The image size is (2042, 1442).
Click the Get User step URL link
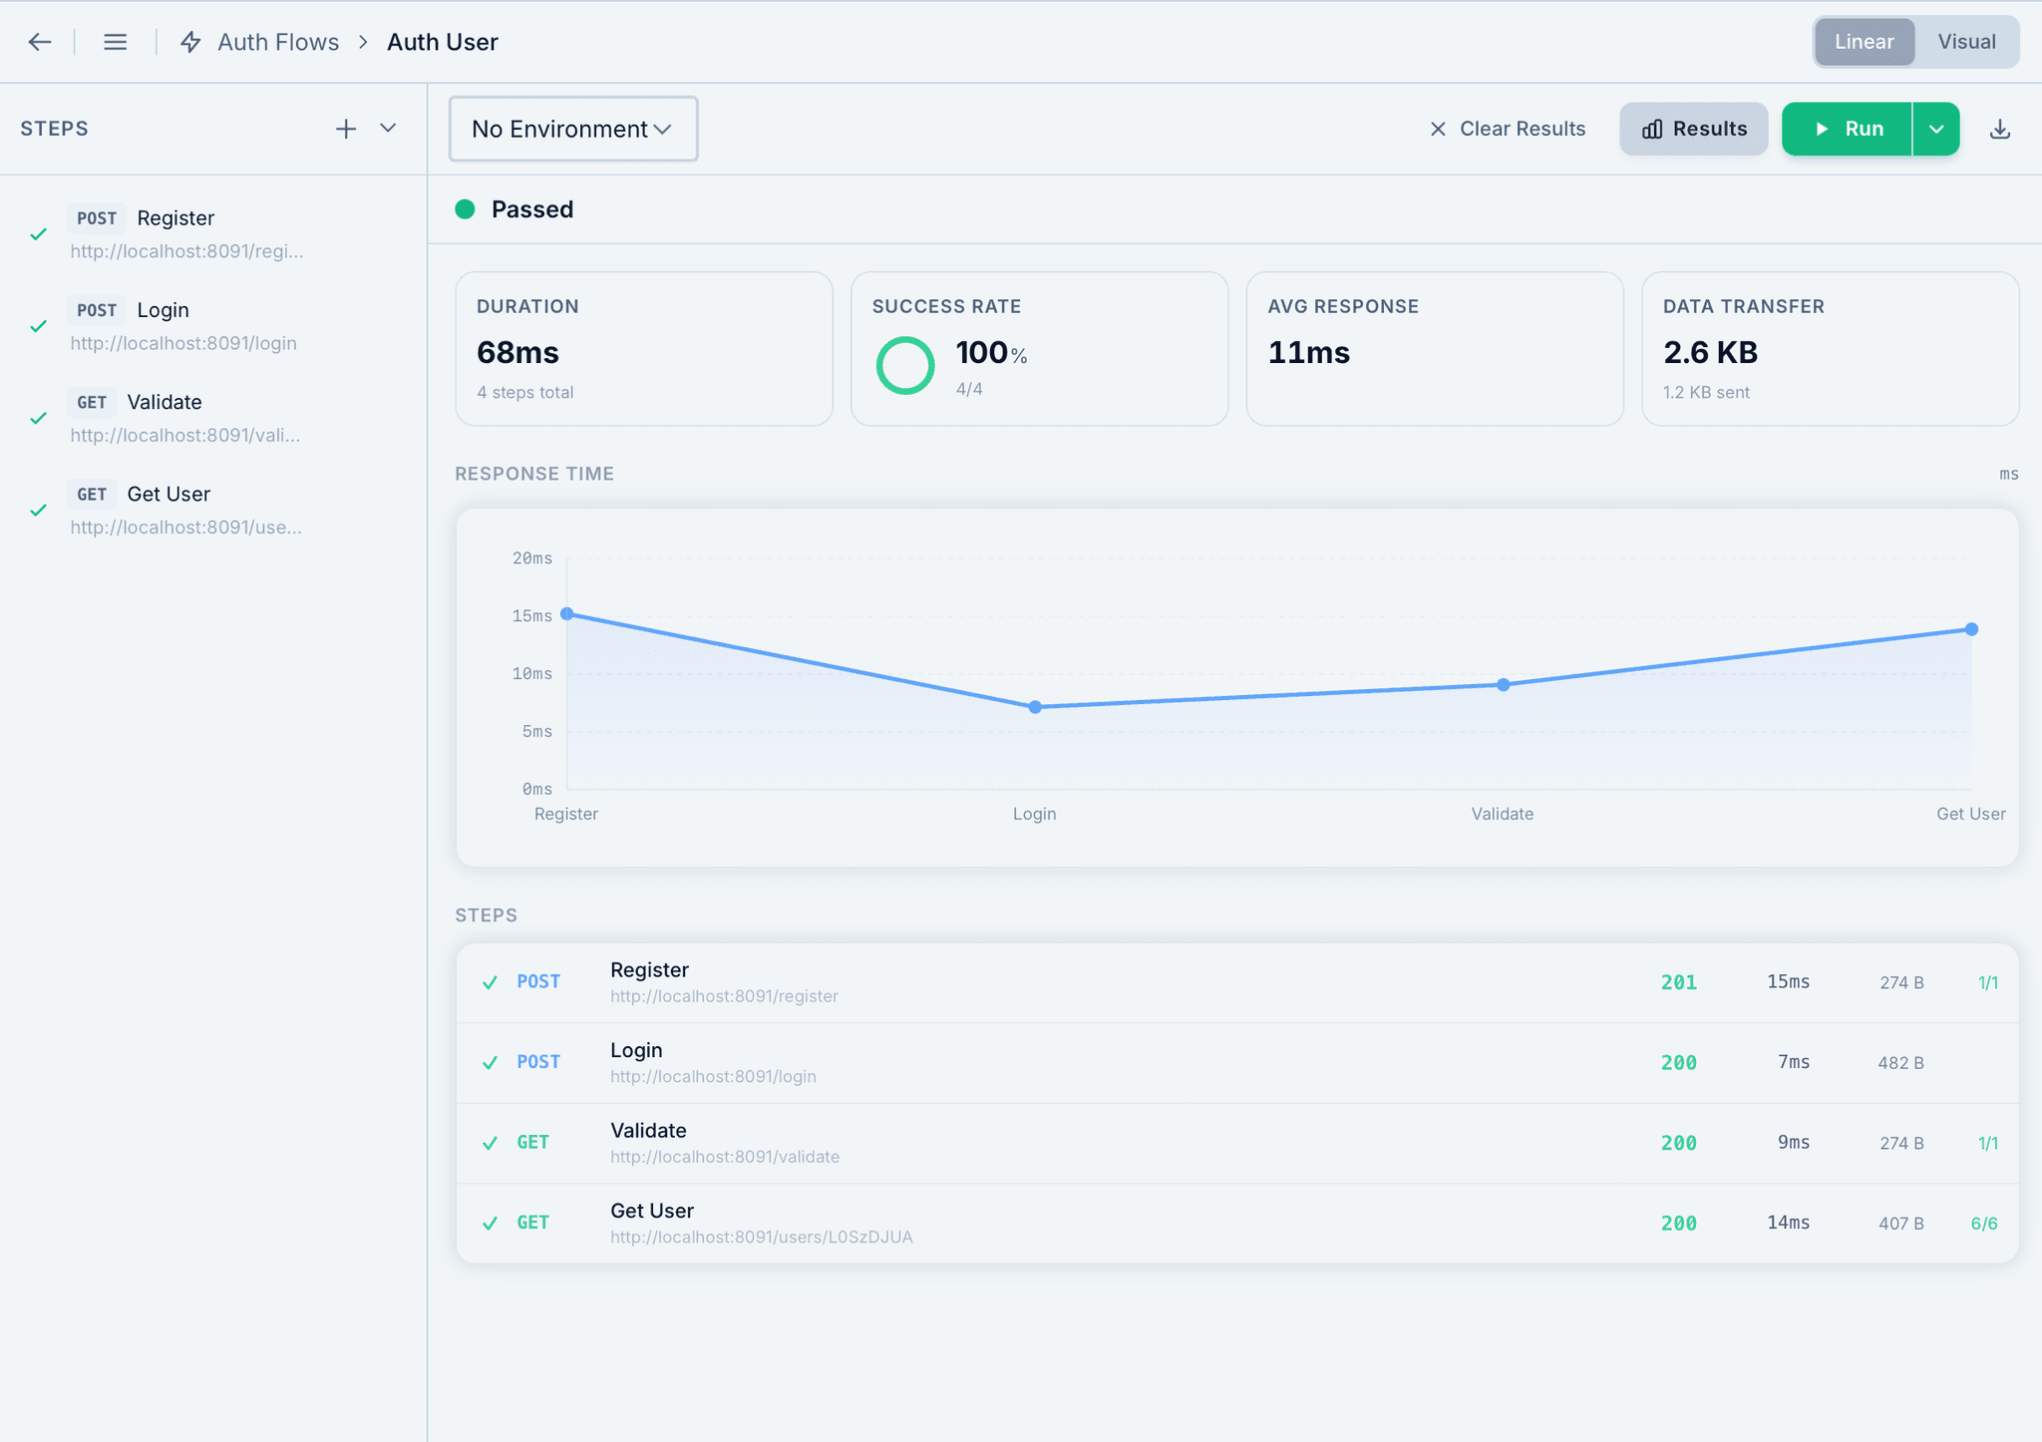[761, 1237]
